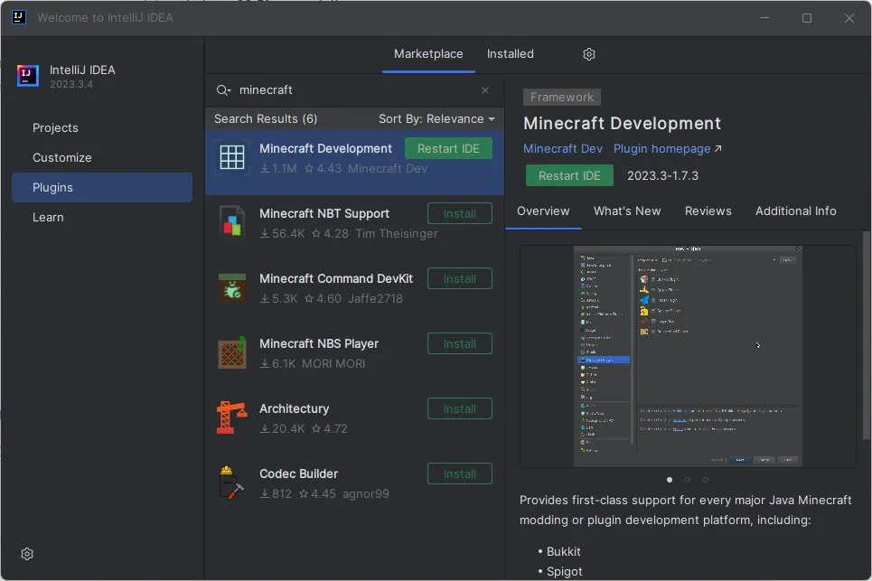Image resolution: width=872 pixels, height=581 pixels.
Task: Minimize the Welcome to IntelliJ IDEA window
Action: tap(764, 18)
